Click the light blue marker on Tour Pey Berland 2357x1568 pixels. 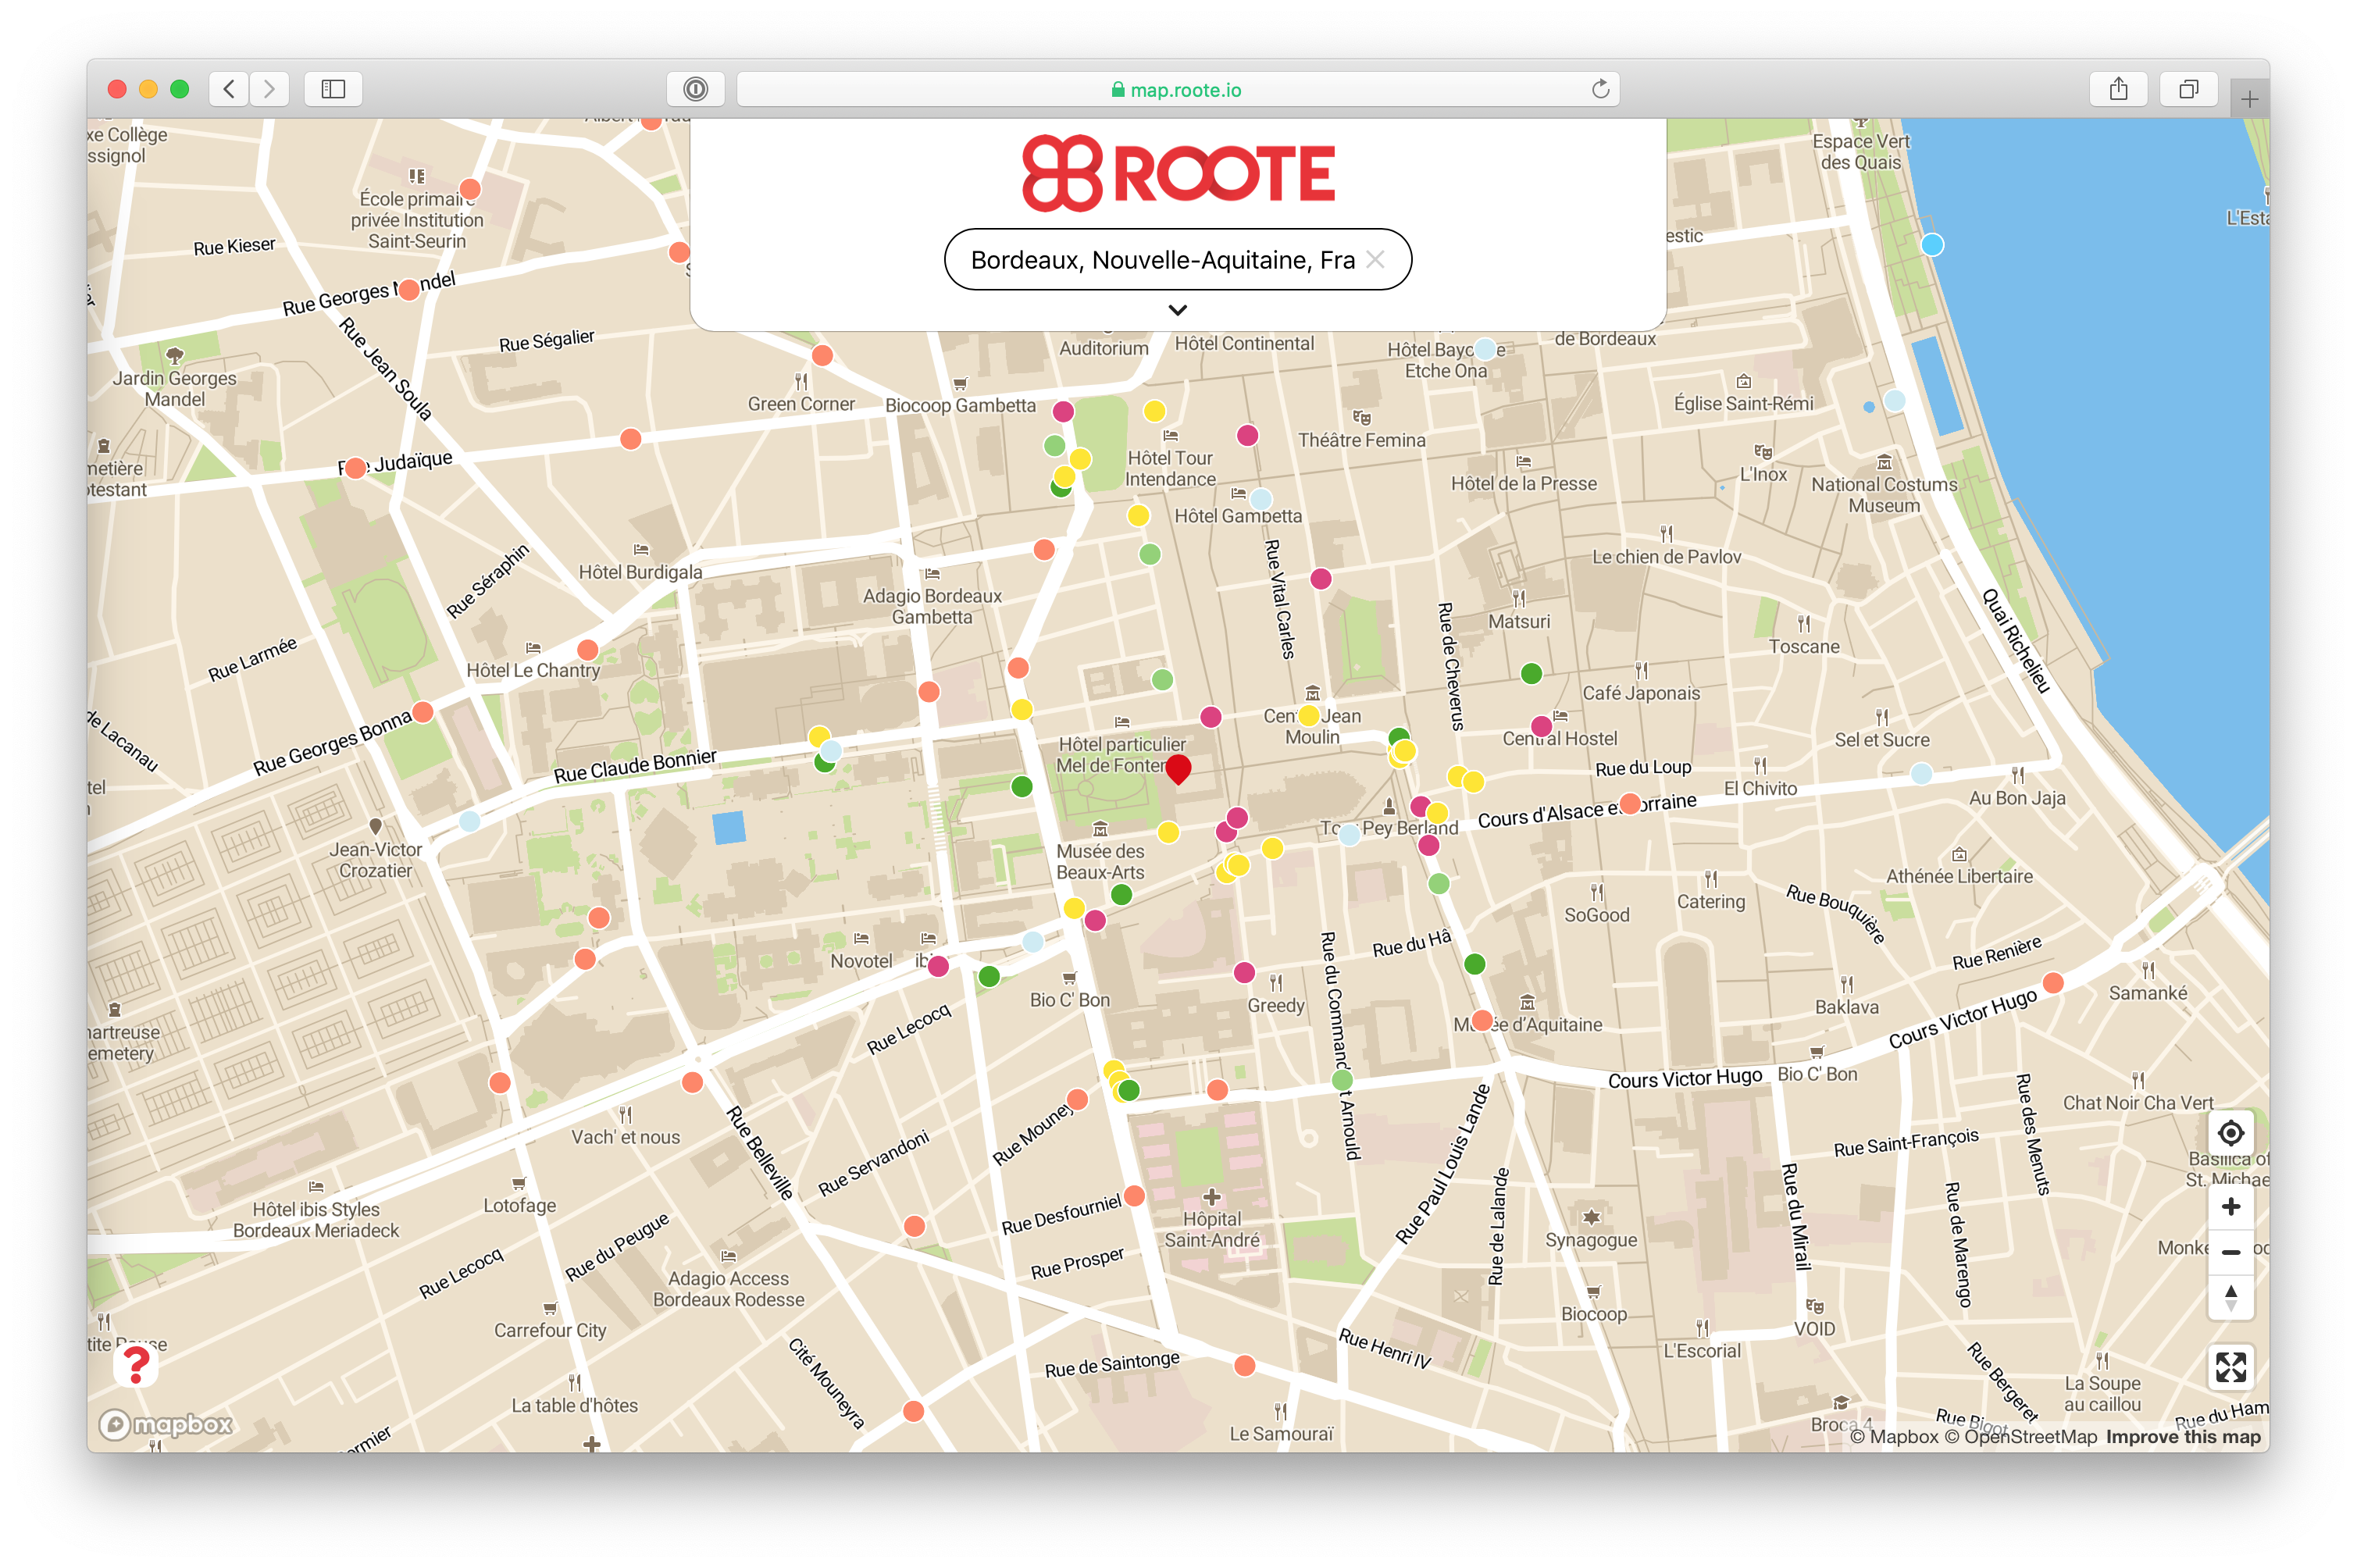1348,834
